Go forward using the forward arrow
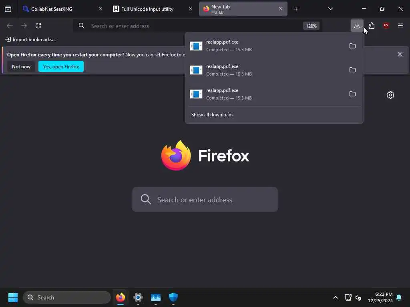Image resolution: width=410 pixels, height=307 pixels. 24,26
